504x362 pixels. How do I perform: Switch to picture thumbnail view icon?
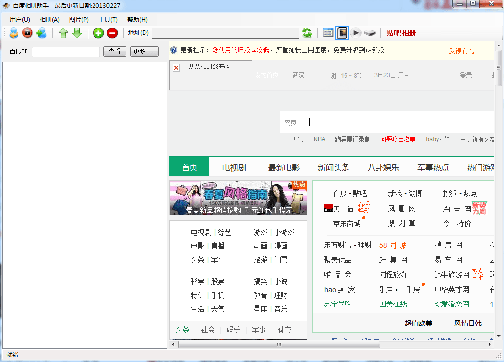(x=342, y=33)
